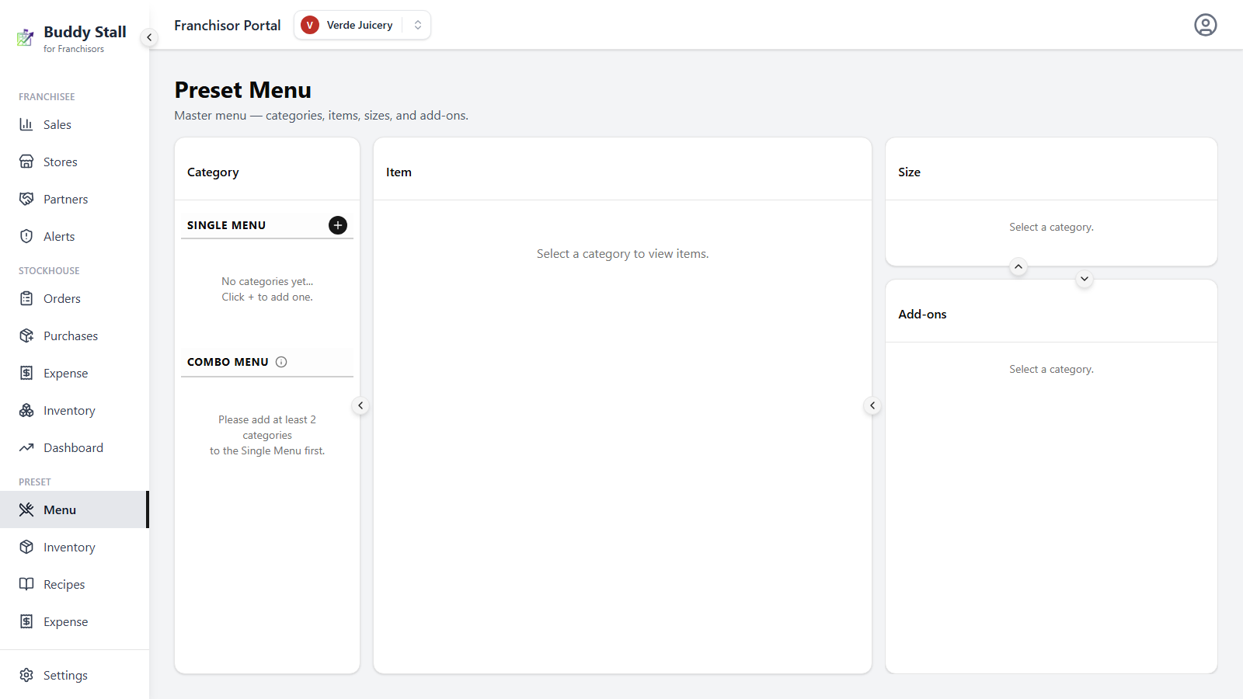Click the Sales bar chart icon

[26, 124]
